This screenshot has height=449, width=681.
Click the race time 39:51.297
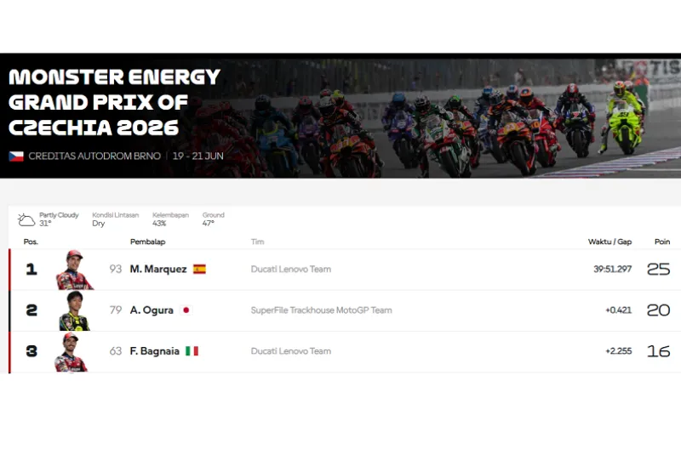pos(613,269)
